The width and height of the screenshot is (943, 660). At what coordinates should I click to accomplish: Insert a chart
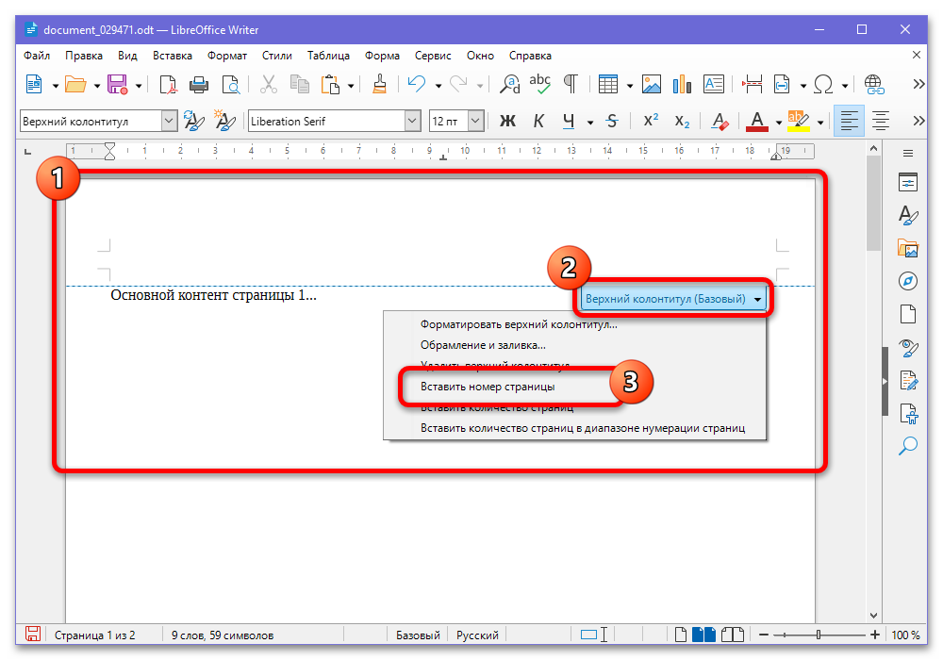[682, 85]
